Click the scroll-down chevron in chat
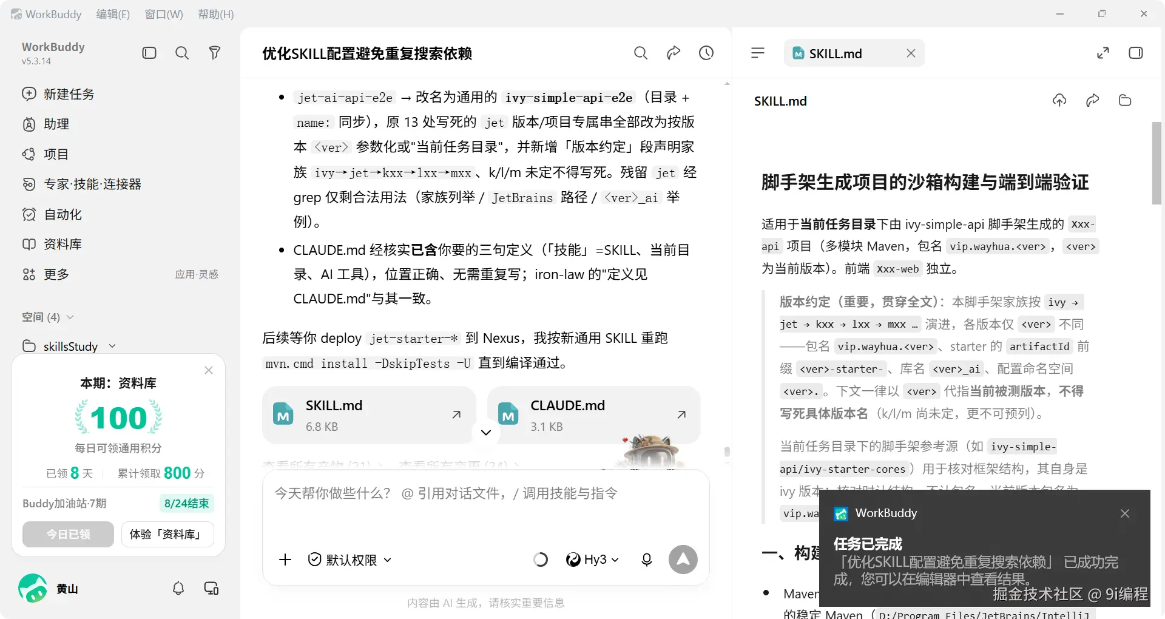The width and height of the screenshot is (1165, 619). click(485, 432)
